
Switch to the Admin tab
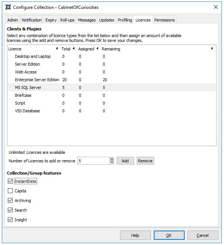[13, 20]
